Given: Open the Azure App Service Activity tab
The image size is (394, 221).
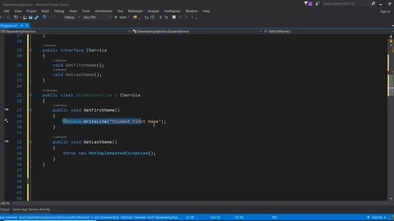Looking at the screenshot, I should click(x=31, y=209).
